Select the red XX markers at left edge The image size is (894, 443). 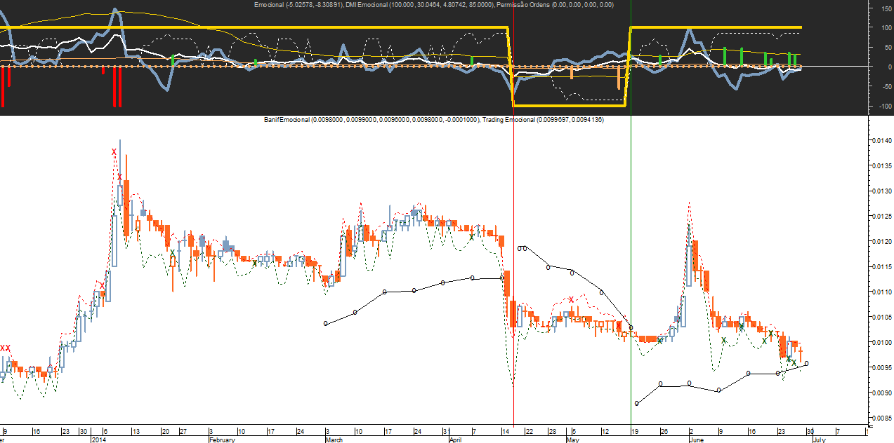click(6, 348)
